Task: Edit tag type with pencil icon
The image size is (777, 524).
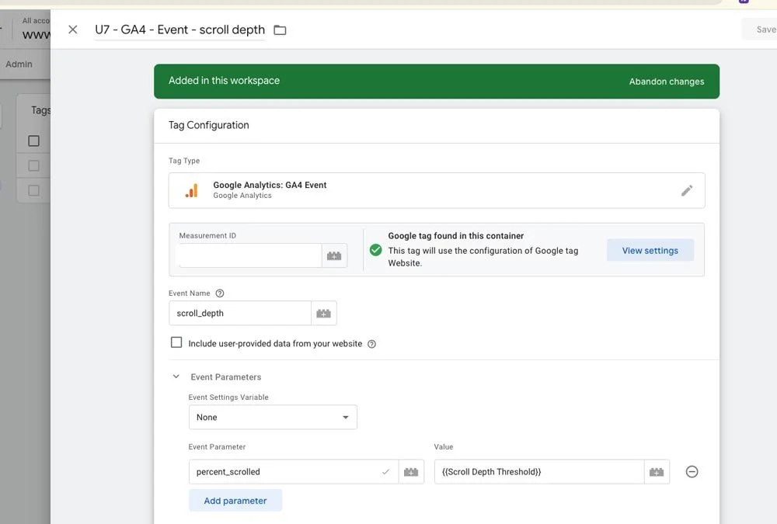Action: pyautogui.click(x=686, y=190)
